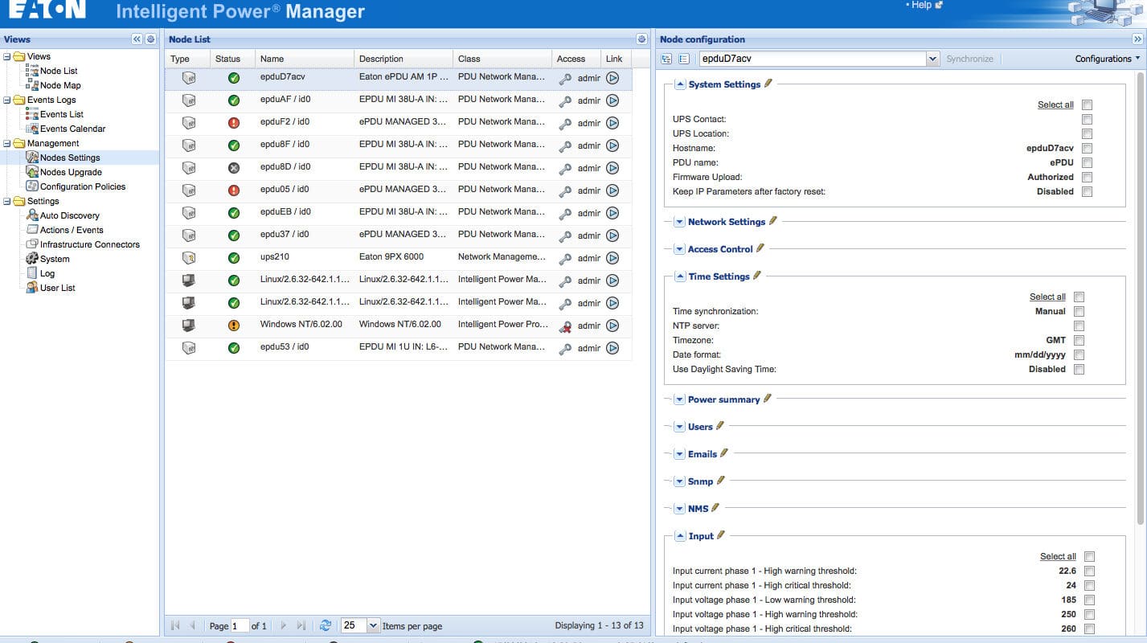Click Views panel settings gear icon
This screenshot has width=1147, height=643.
click(150, 39)
